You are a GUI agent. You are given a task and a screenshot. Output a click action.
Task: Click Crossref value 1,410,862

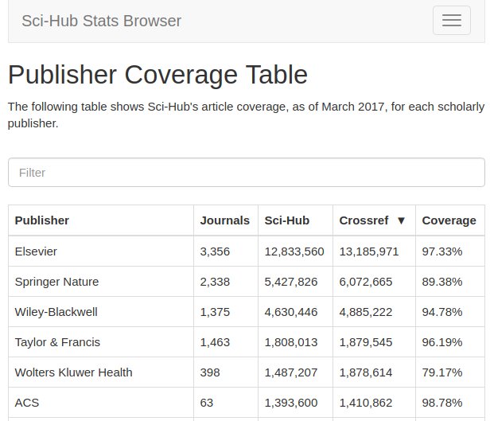pos(366,403)
